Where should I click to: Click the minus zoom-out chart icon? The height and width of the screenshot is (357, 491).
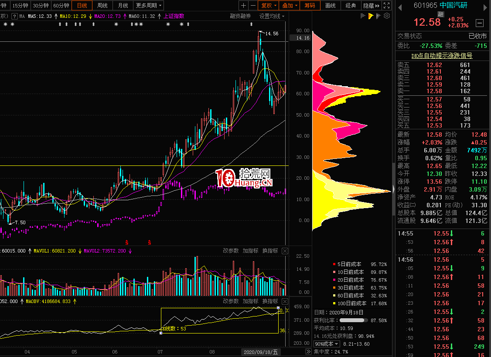point(253,6)
